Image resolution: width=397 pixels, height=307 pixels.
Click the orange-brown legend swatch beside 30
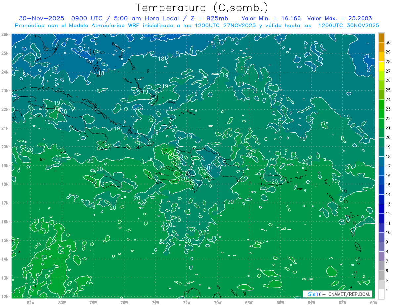point(382,38)
